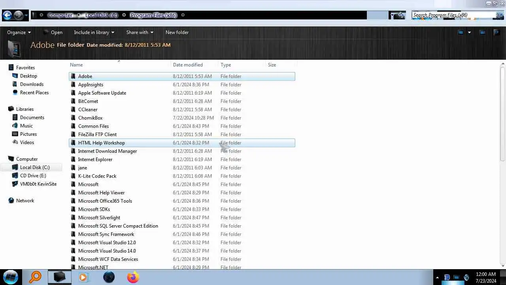Select the HTML Help Workshop folder icon
This screenshot has width=506, height=285.
tap(73, 143)
